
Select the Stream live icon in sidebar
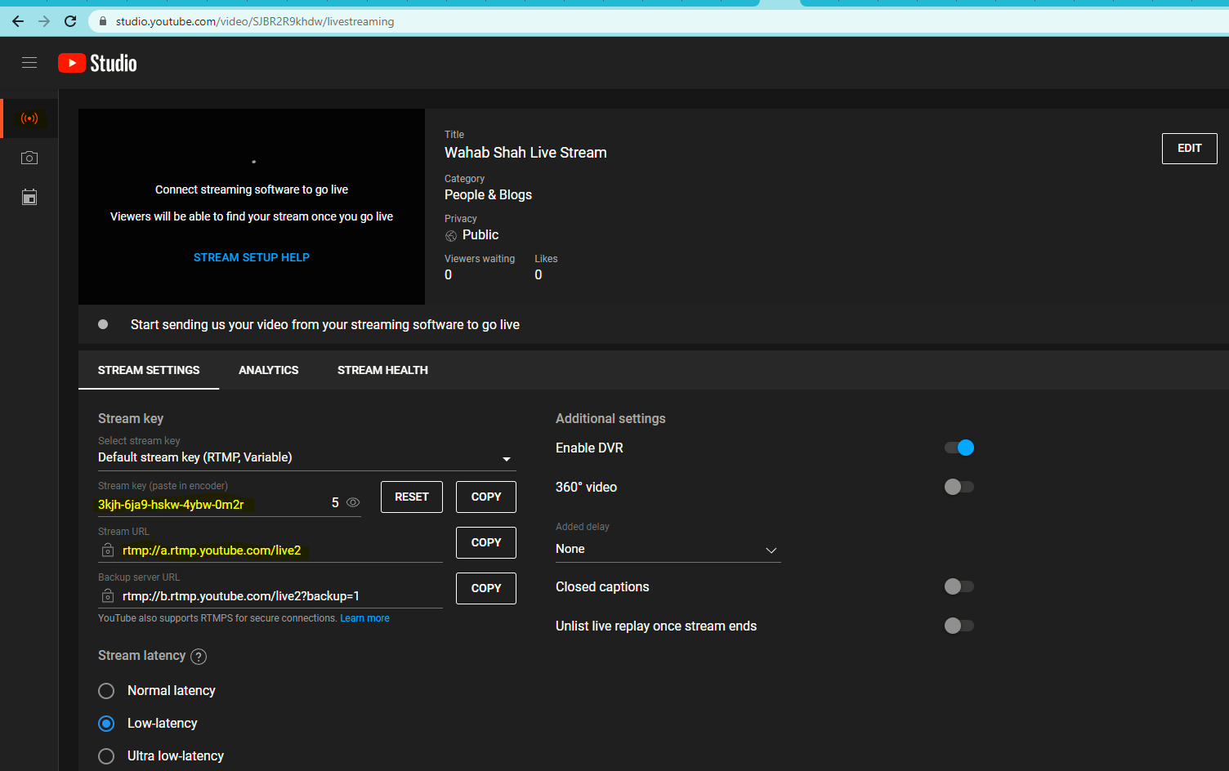pos(29,118)
